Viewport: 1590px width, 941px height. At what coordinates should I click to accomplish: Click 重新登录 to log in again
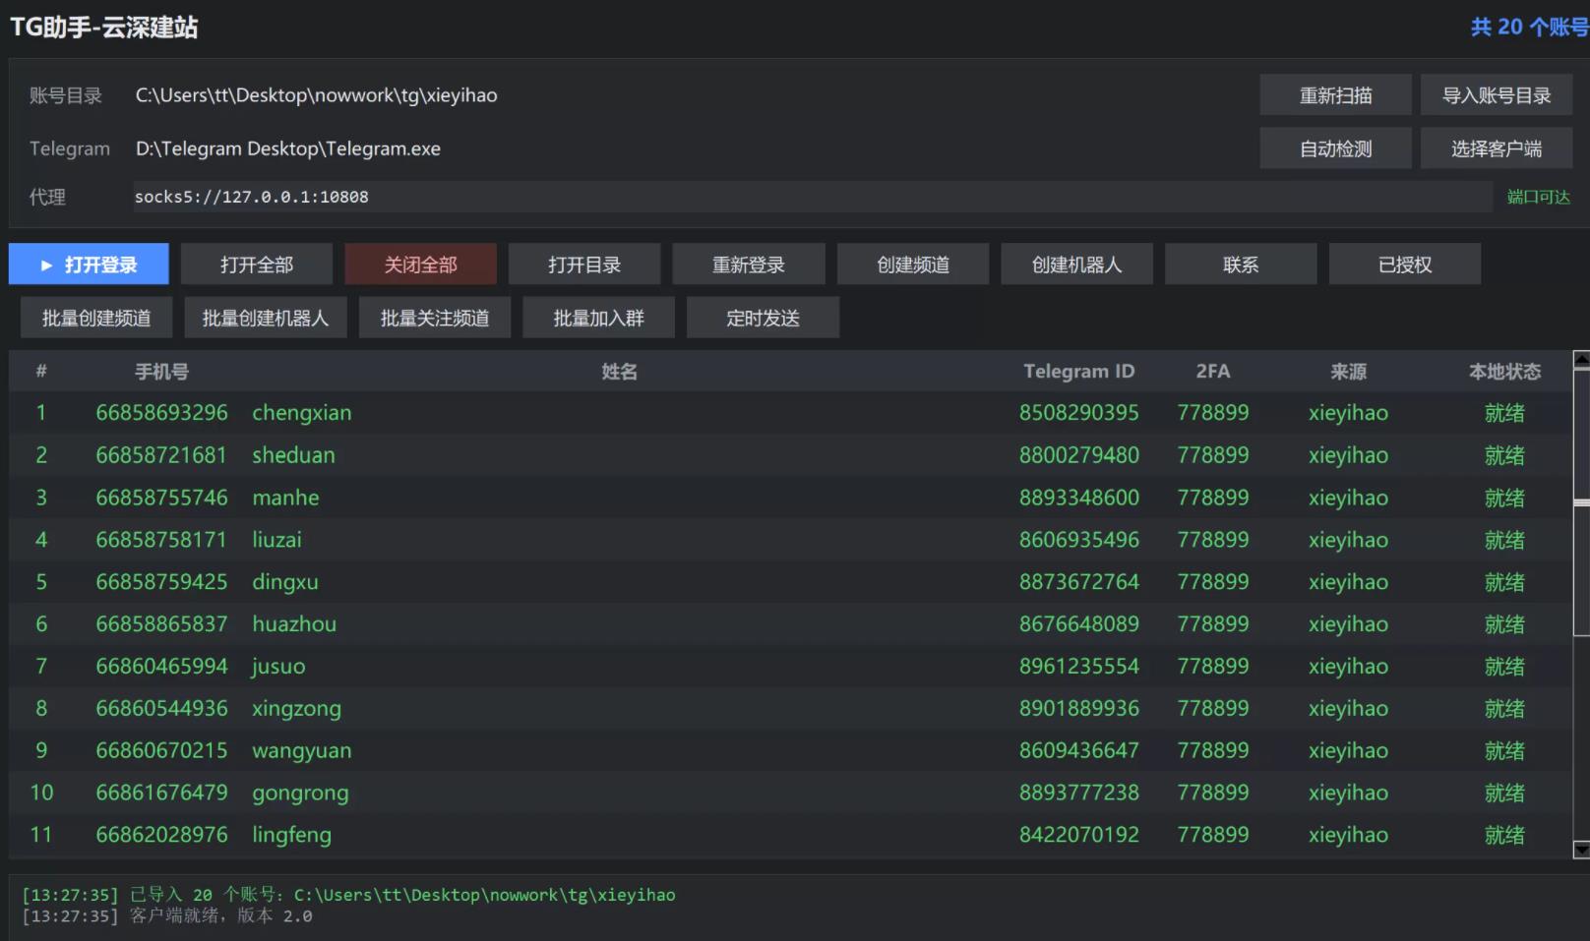[x=749, y=265]
